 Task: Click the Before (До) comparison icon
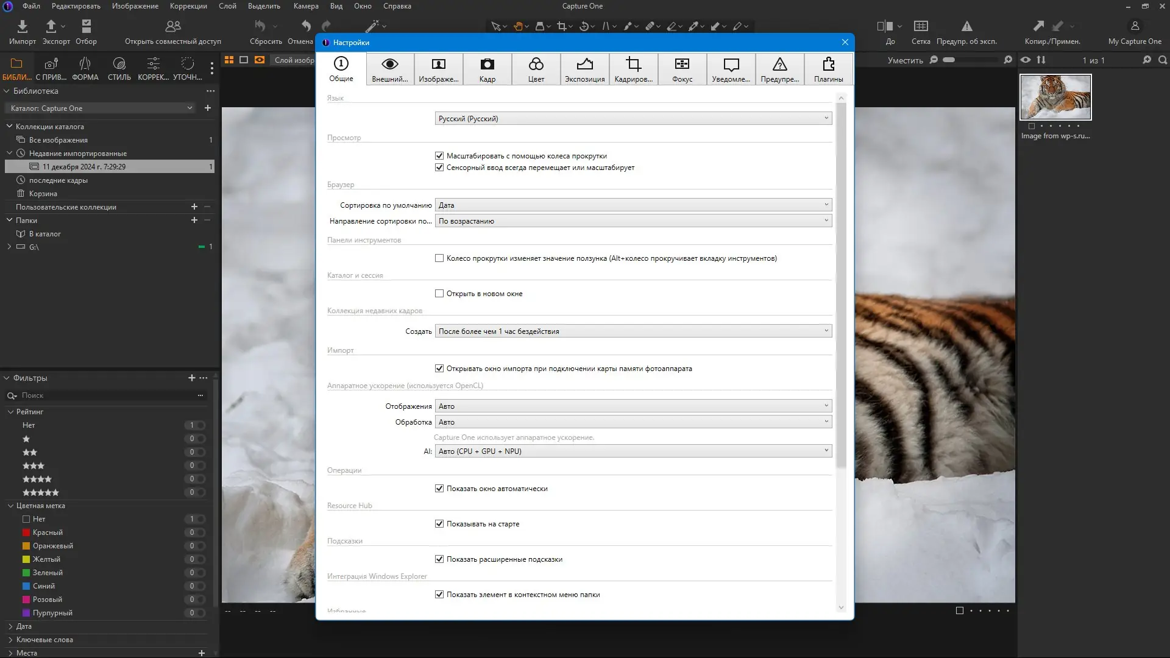[885, 27]
